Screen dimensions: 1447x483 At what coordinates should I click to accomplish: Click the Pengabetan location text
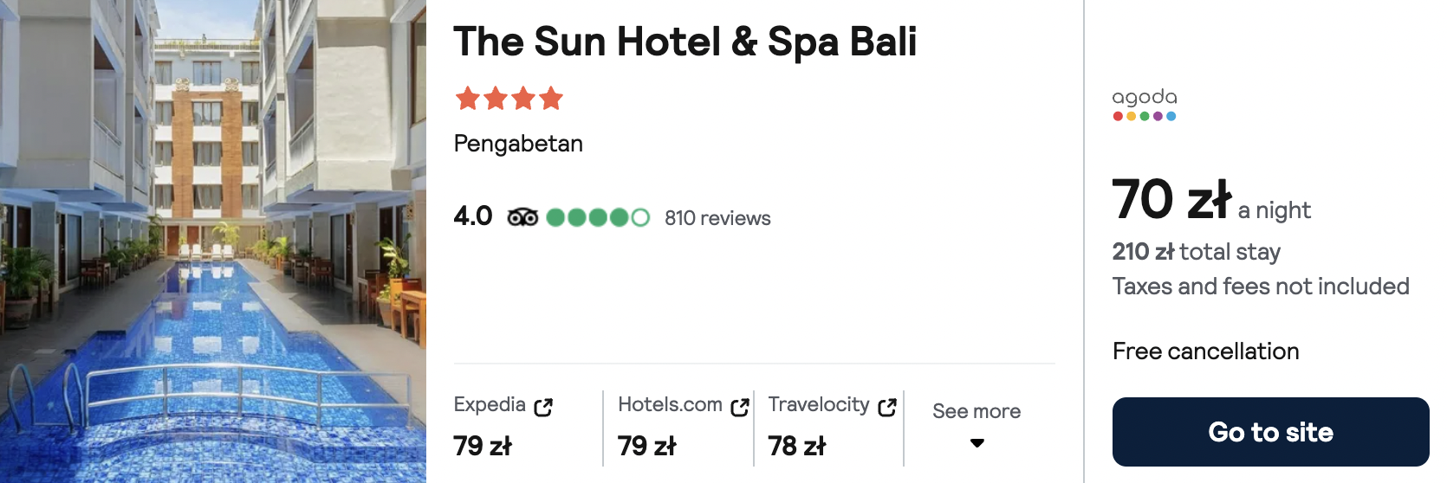coord(518,144)
